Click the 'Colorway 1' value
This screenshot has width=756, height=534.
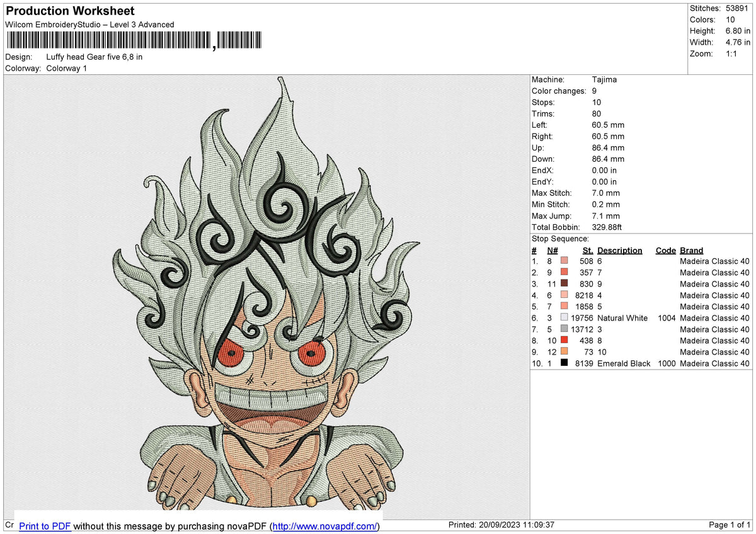(x=67, y=68)
